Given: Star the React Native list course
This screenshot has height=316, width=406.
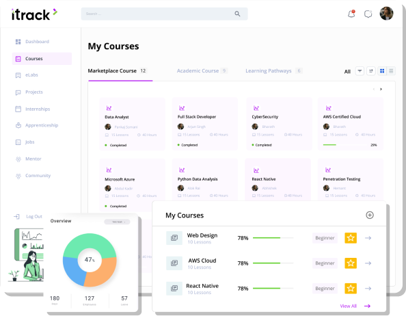Looking at the screenshot, I should tap(351, 288).
